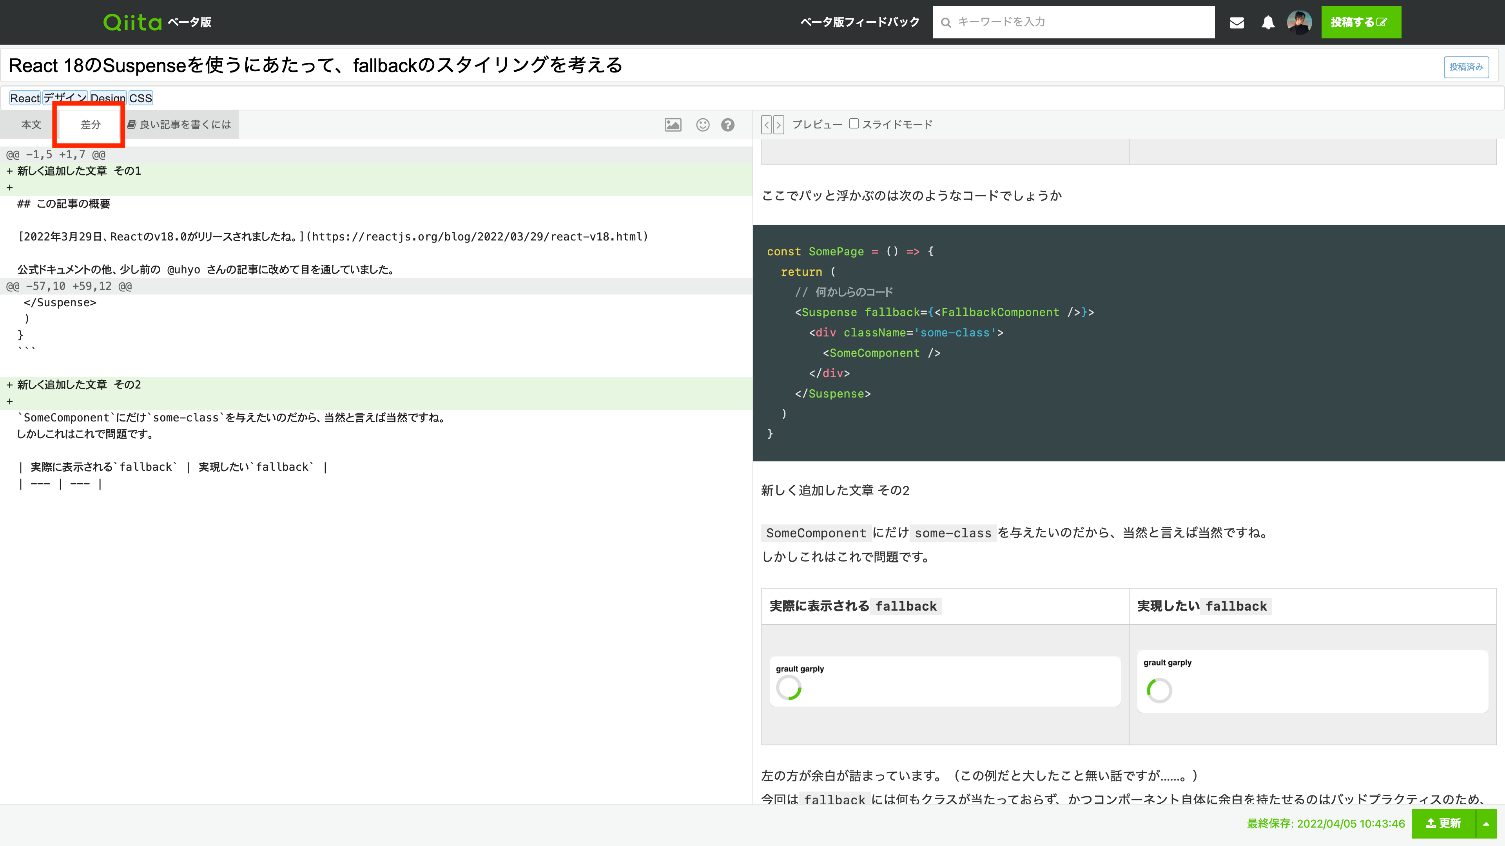Open the 良い記事を書くには guide tab

tap(180, 125)
